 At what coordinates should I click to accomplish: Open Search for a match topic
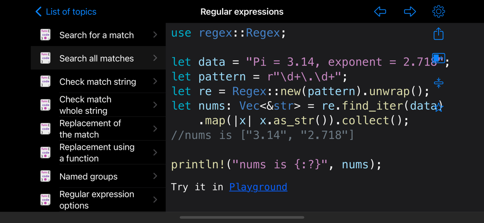pos(98,35)
